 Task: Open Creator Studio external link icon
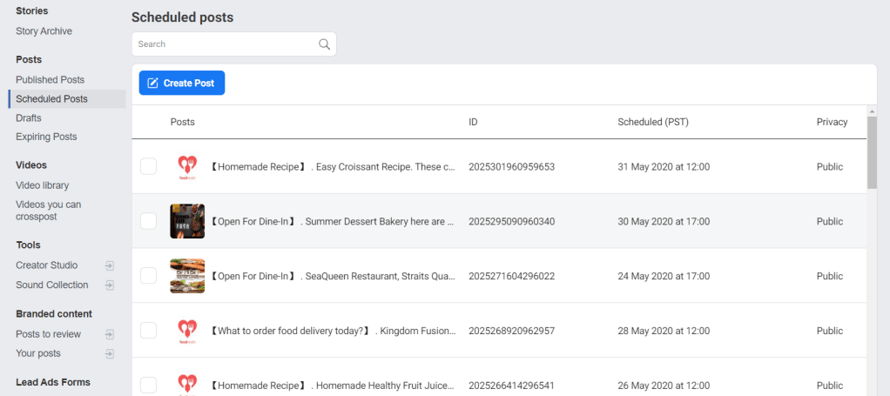tap(109, 265)
